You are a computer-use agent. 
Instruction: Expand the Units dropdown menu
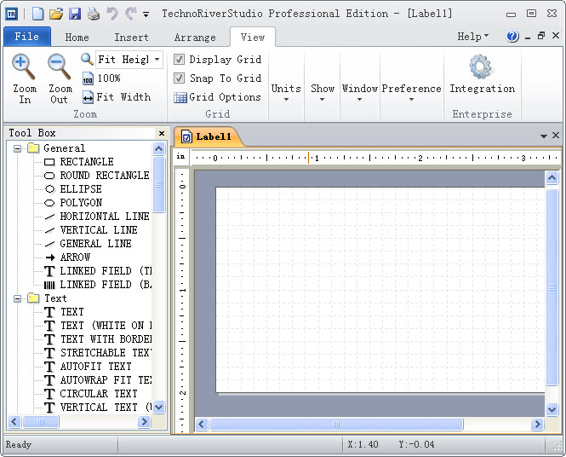[x=286, y=93]
